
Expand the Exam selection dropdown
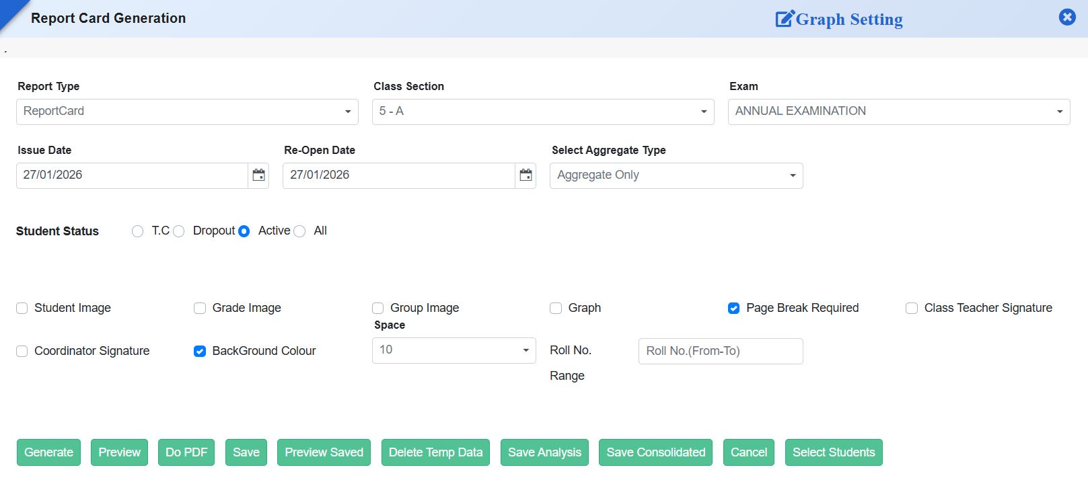[898, 112]
